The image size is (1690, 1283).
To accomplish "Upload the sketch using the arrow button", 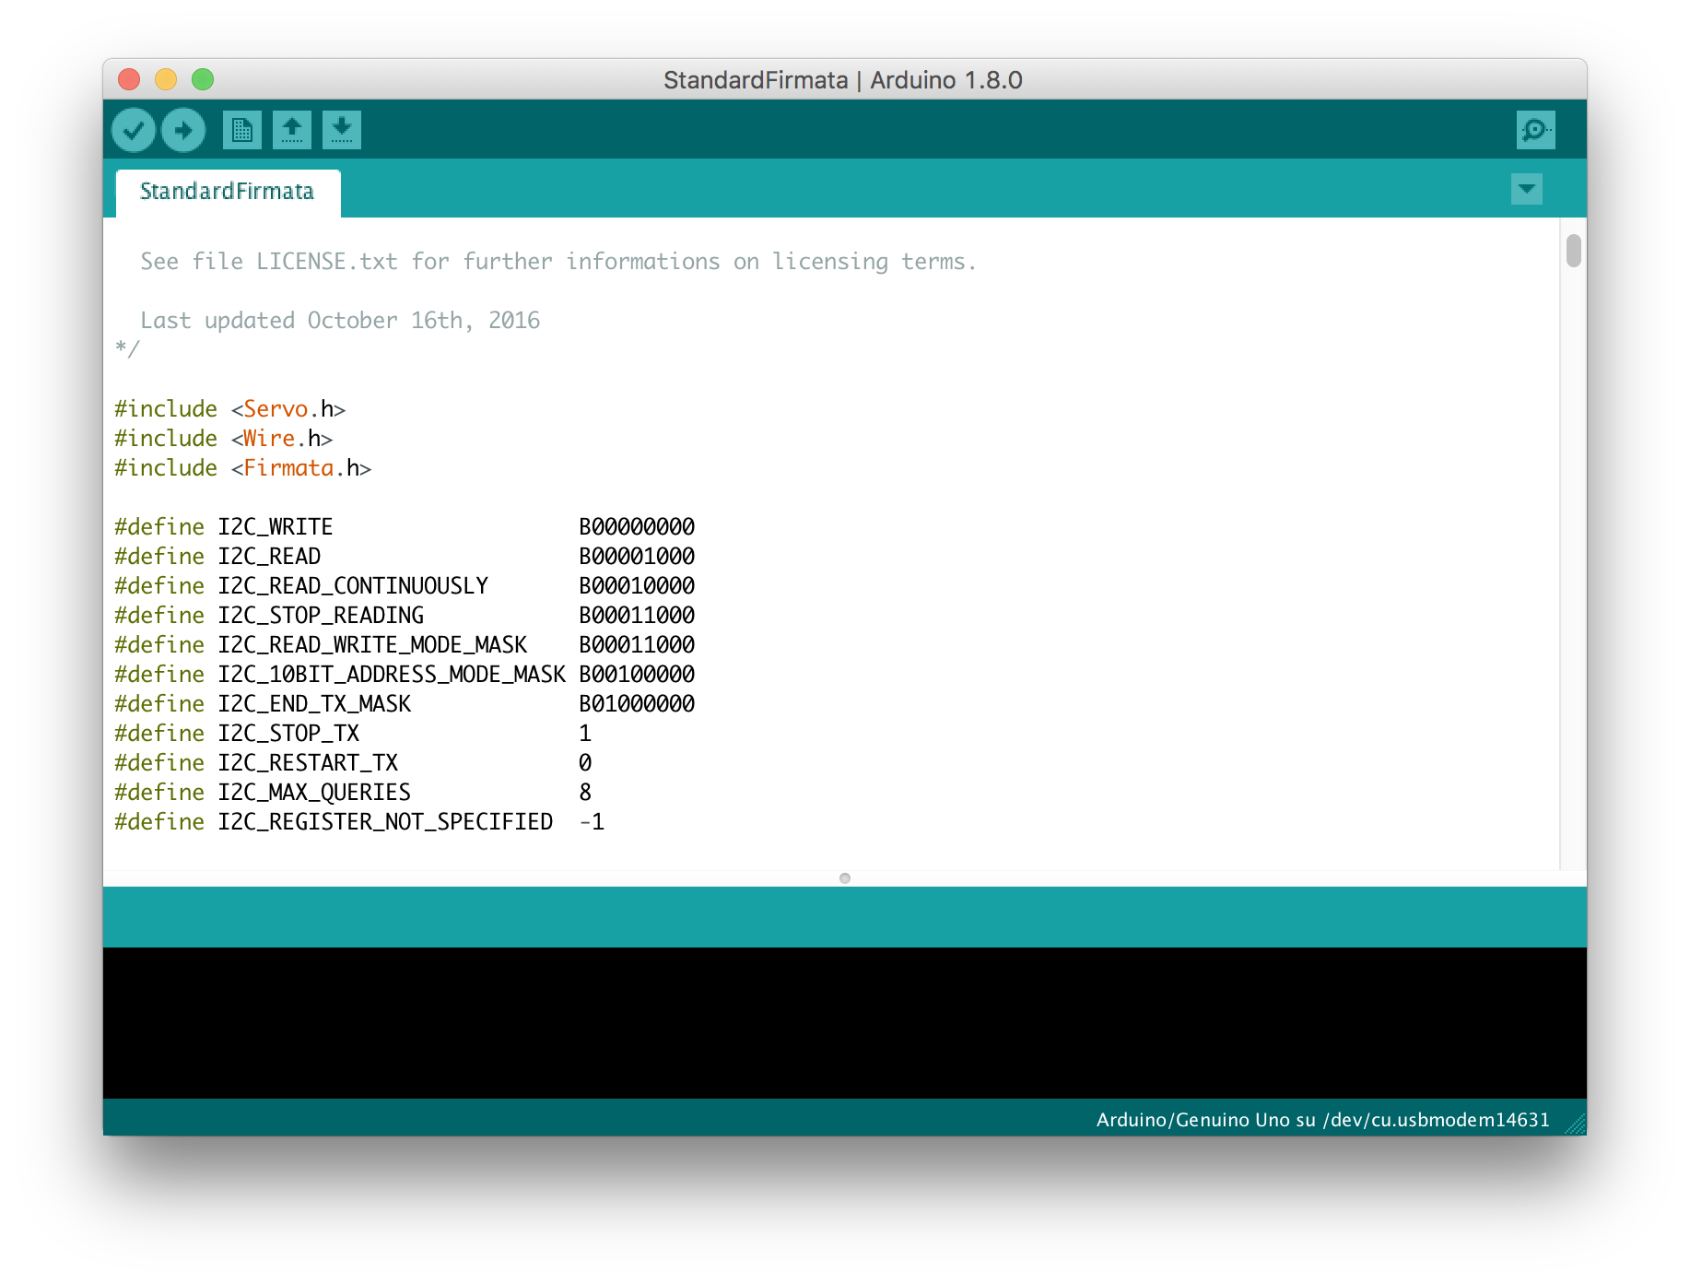I will point(183,130).
